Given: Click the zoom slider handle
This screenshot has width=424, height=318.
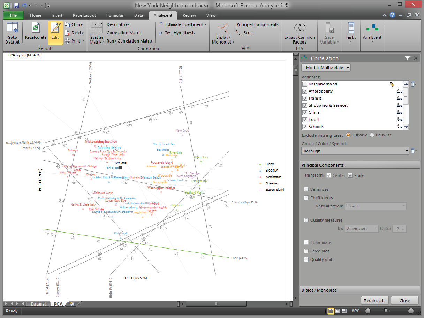Looking at the screenshot, I should point(385,311).
